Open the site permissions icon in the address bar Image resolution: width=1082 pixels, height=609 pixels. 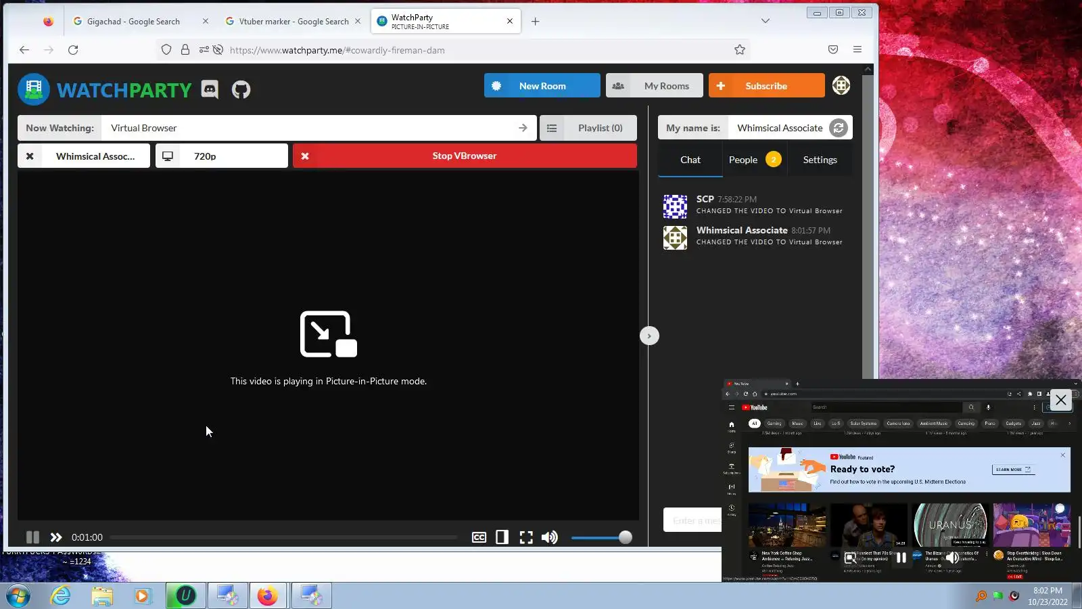tap(204, 50)
